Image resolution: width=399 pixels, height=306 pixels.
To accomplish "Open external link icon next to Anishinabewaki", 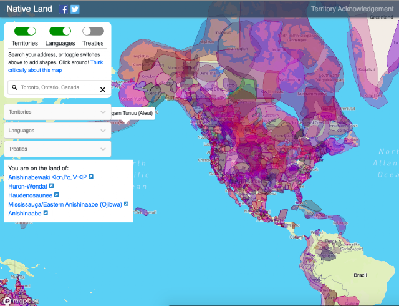I will click(x=91, y=177).
